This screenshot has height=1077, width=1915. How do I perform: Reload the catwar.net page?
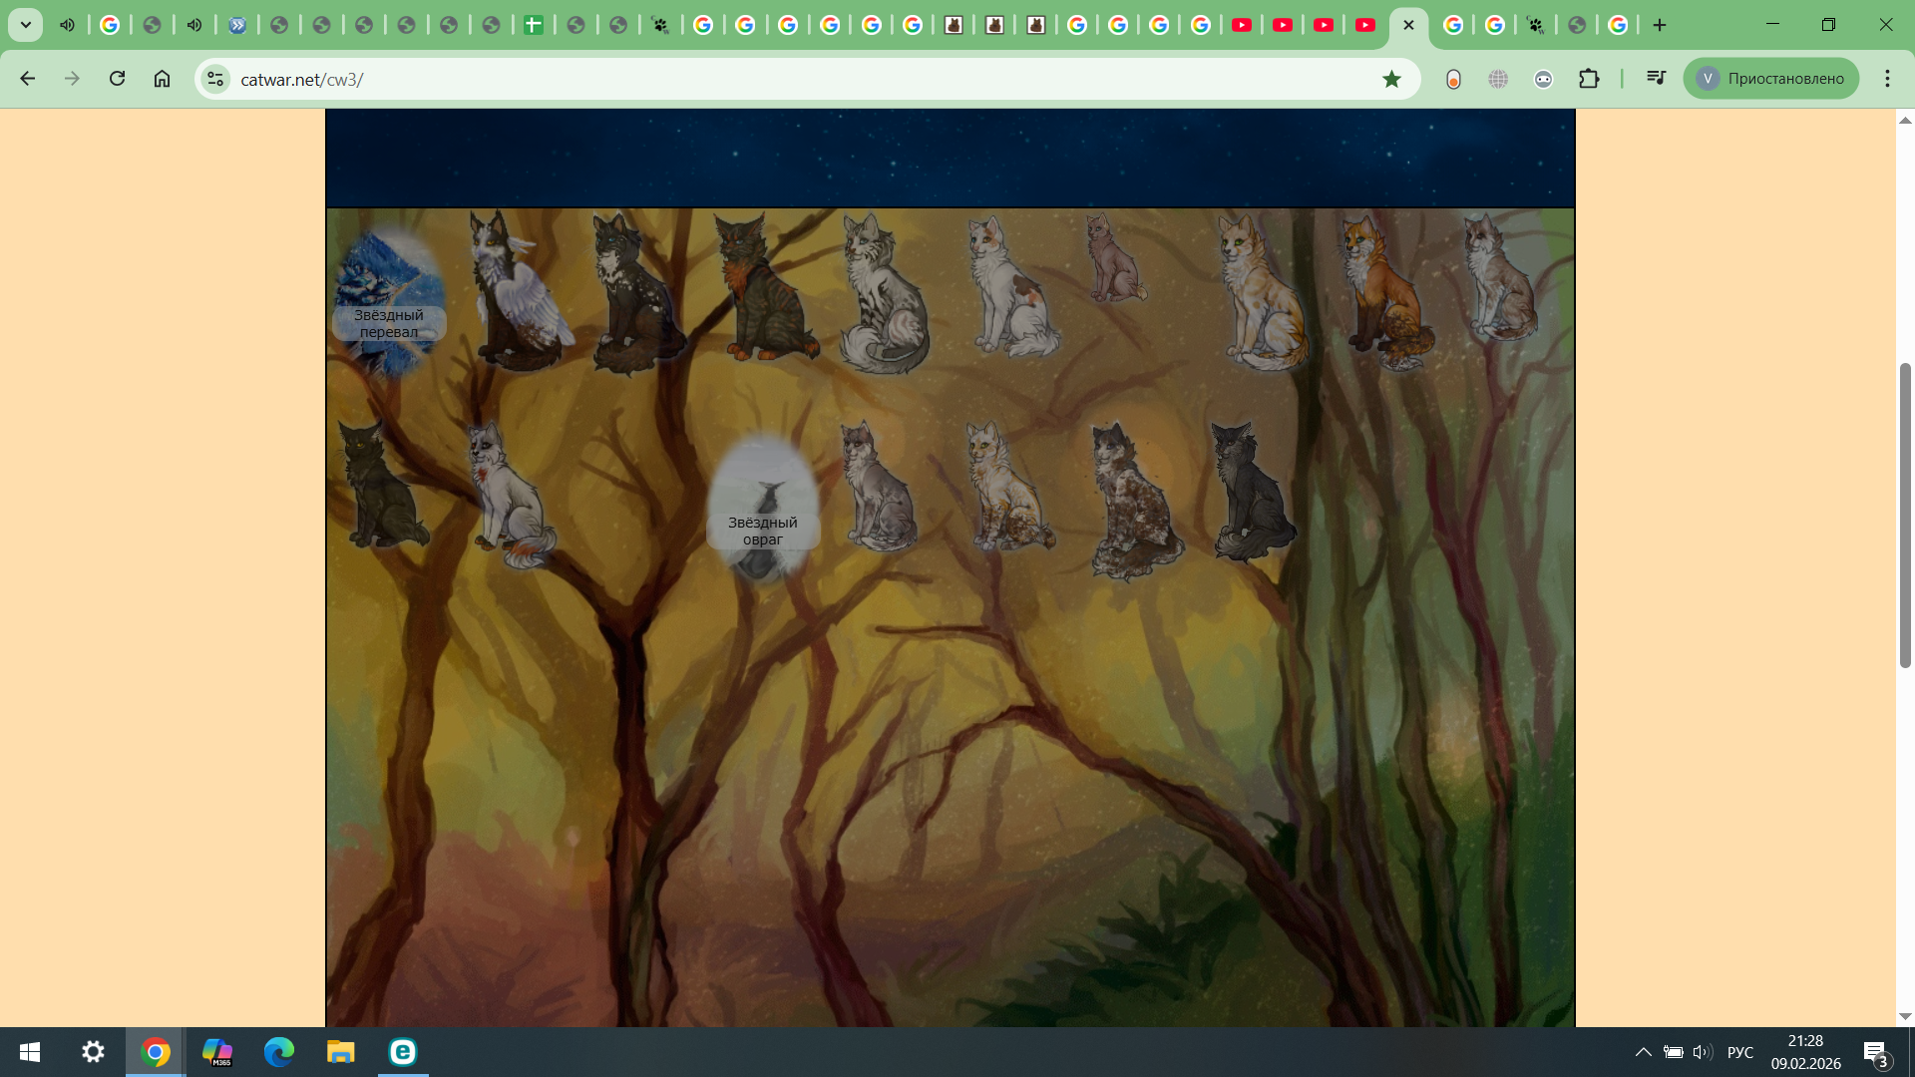point(117,79)
